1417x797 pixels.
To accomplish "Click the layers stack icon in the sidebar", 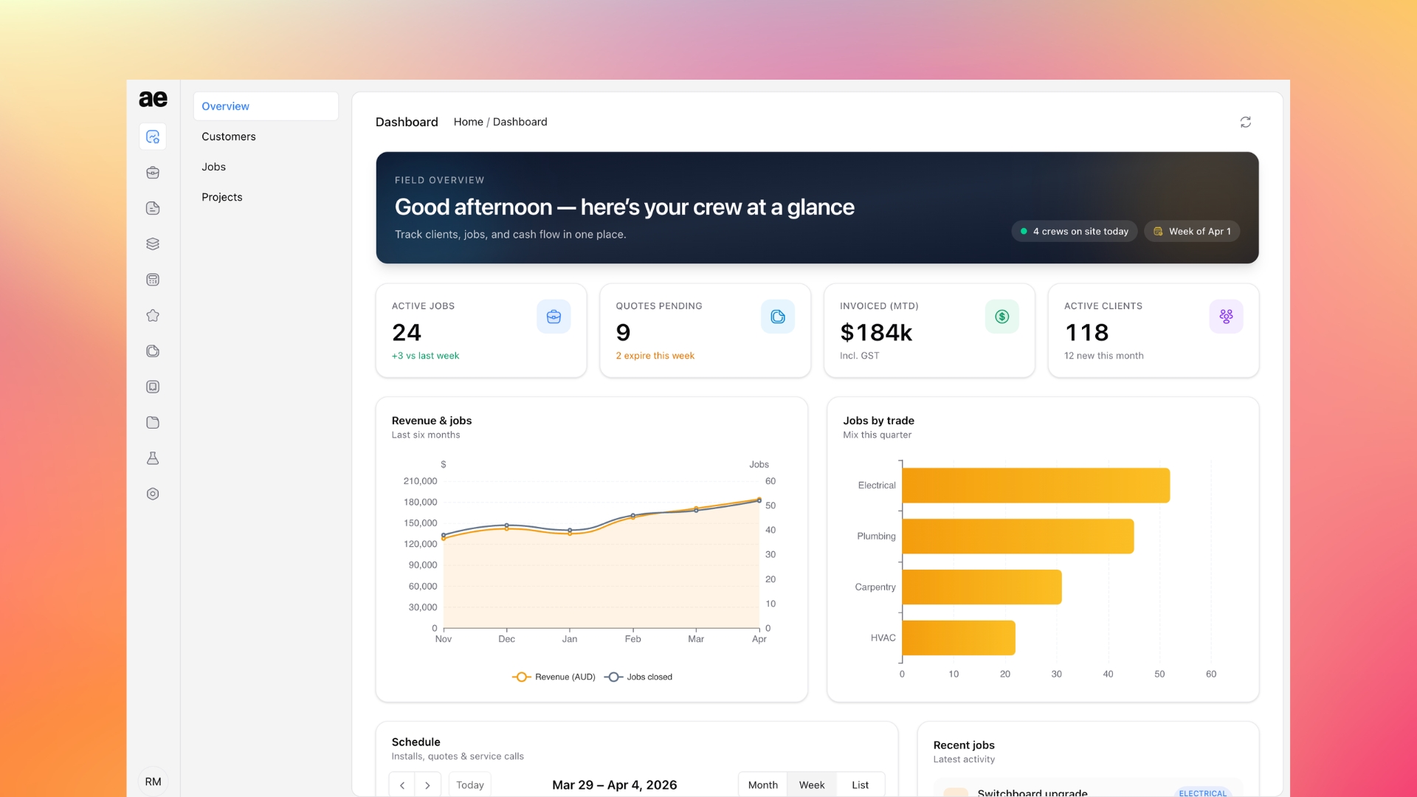I will (x=153, y=244).
